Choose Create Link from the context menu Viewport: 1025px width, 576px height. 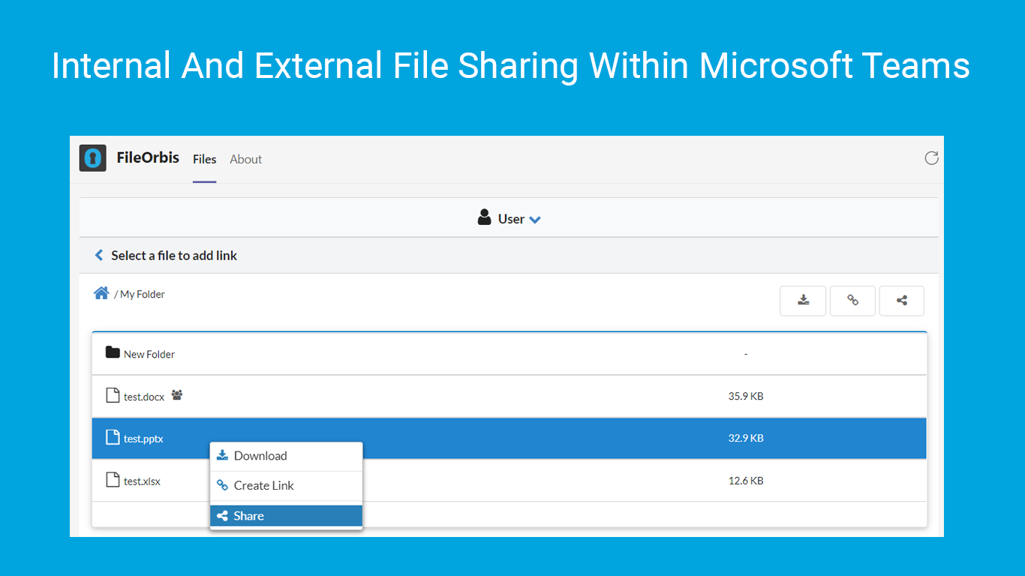286,485
